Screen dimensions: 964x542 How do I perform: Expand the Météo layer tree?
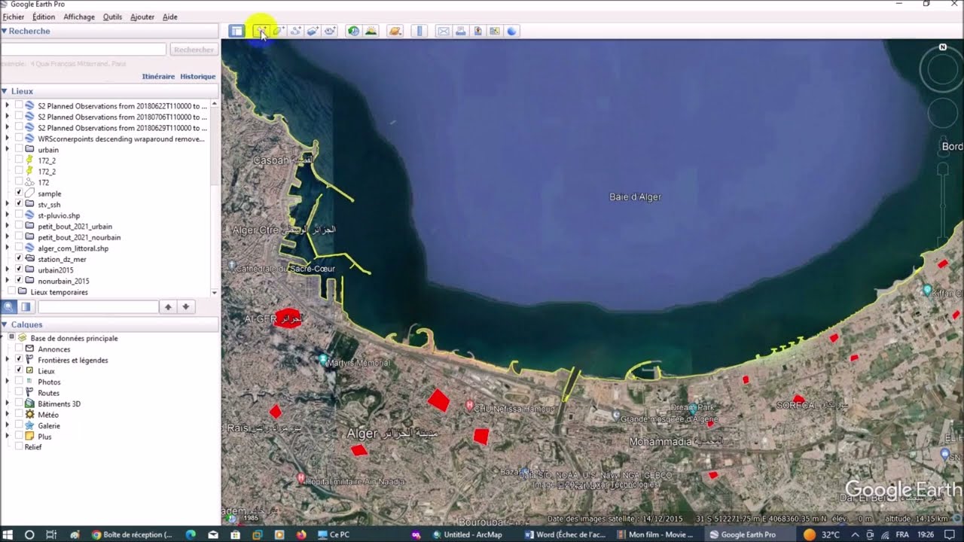click(8, 415)
